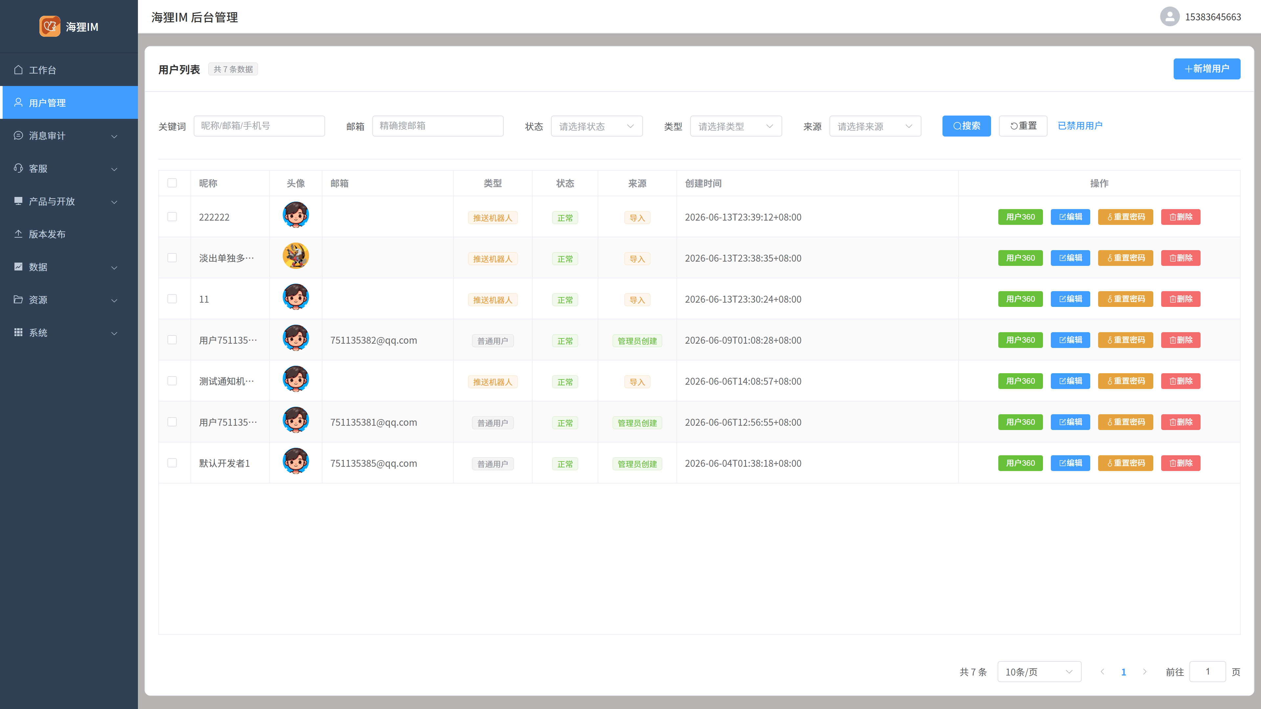Image resolution: width=1261 pixels, height=709 pixels.
Task: Open the 已禁用用户 link
Action: coord(1080,126)
